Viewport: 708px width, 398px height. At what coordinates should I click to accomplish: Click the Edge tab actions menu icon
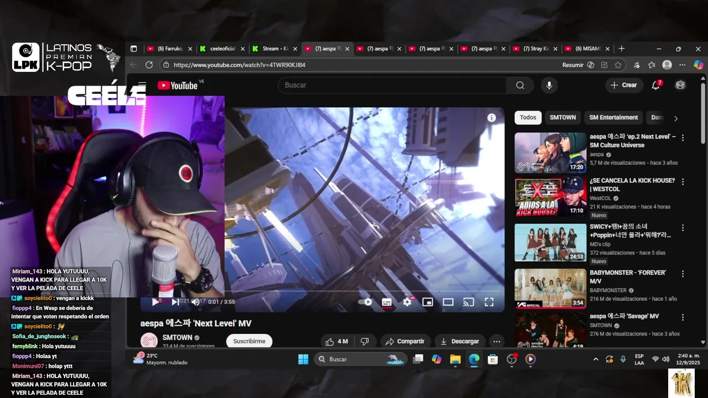click(133, 49)
